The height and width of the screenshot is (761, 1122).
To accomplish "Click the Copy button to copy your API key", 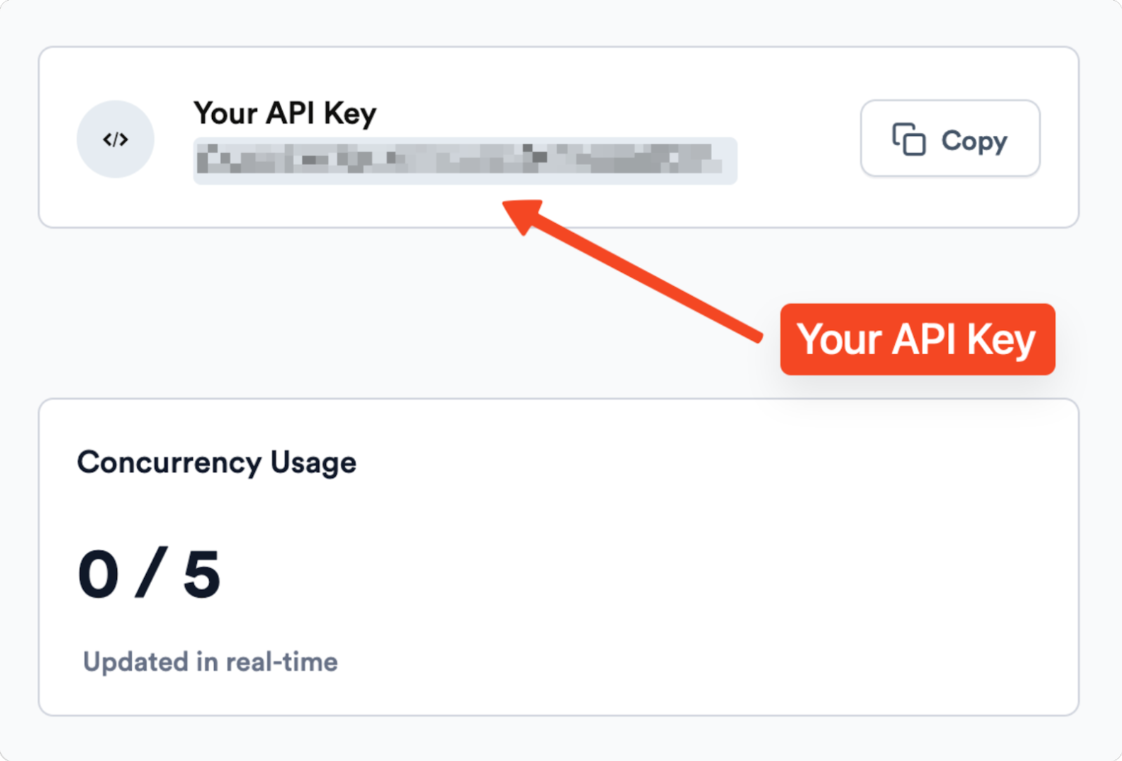I will [949, 139].
